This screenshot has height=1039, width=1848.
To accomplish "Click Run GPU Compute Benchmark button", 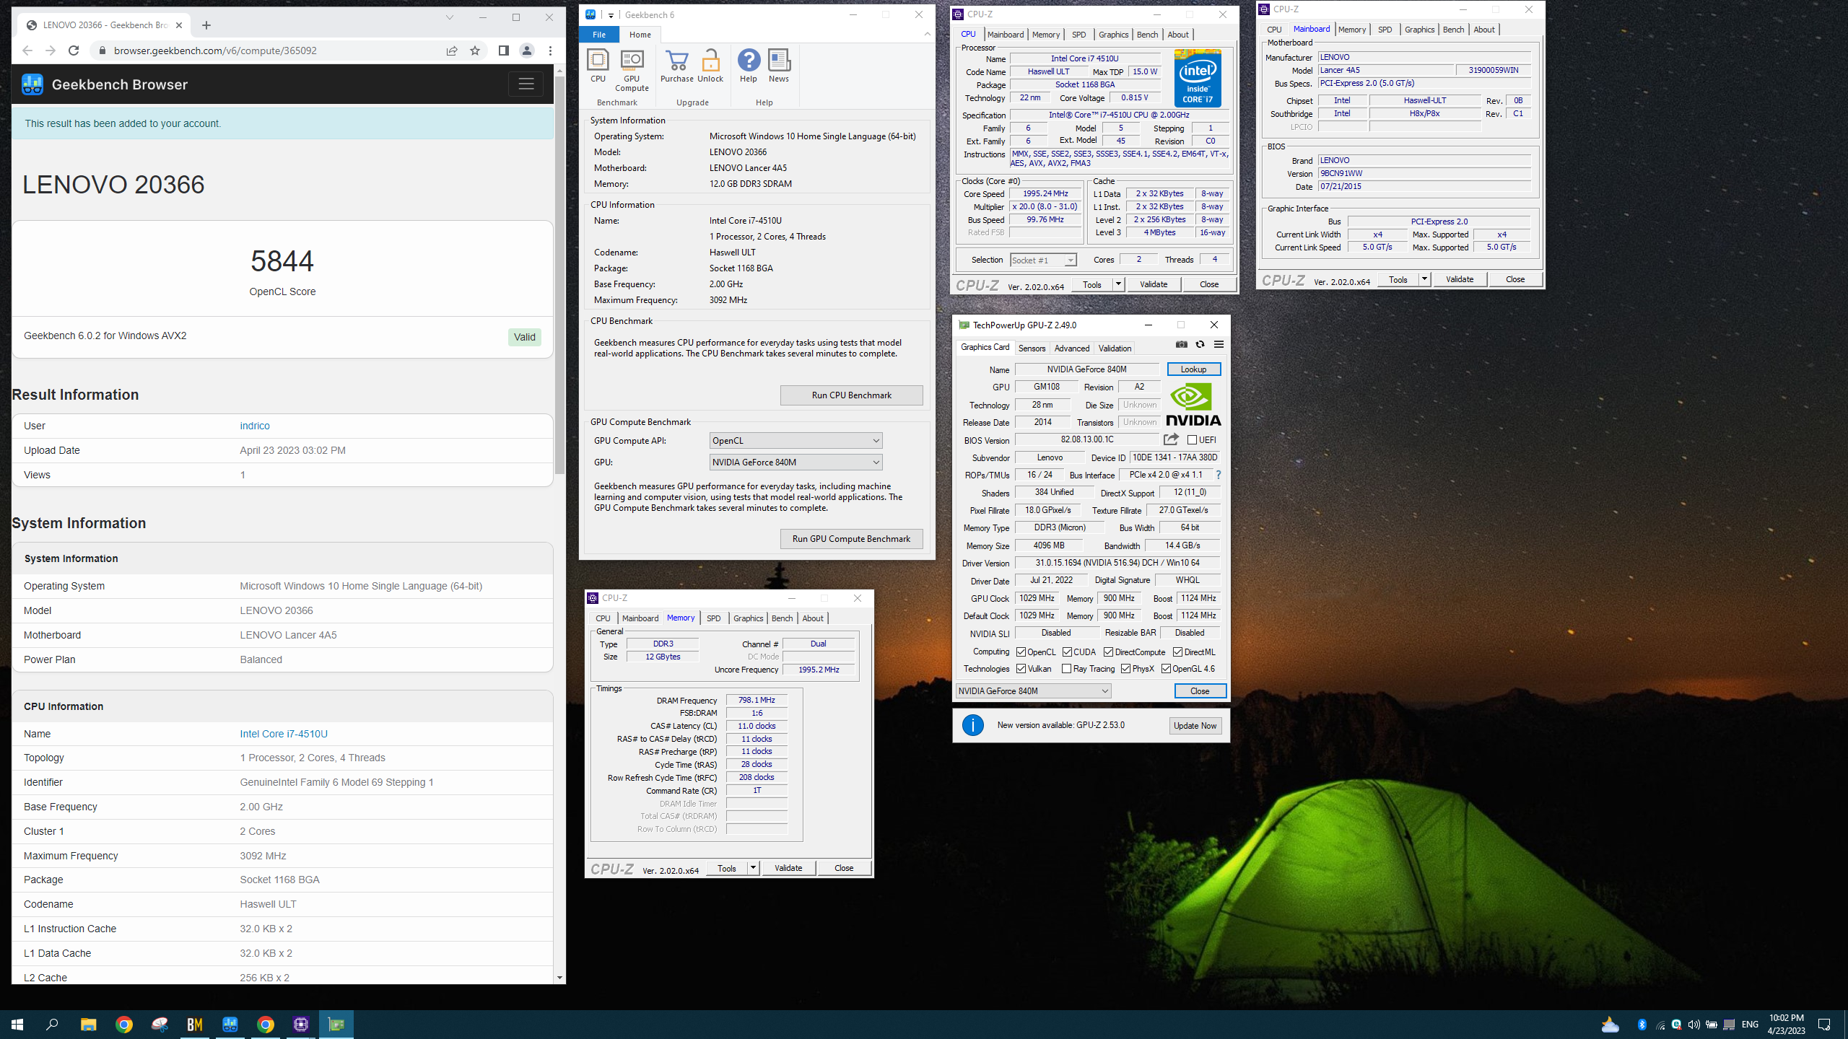I will tap(851, 539).
